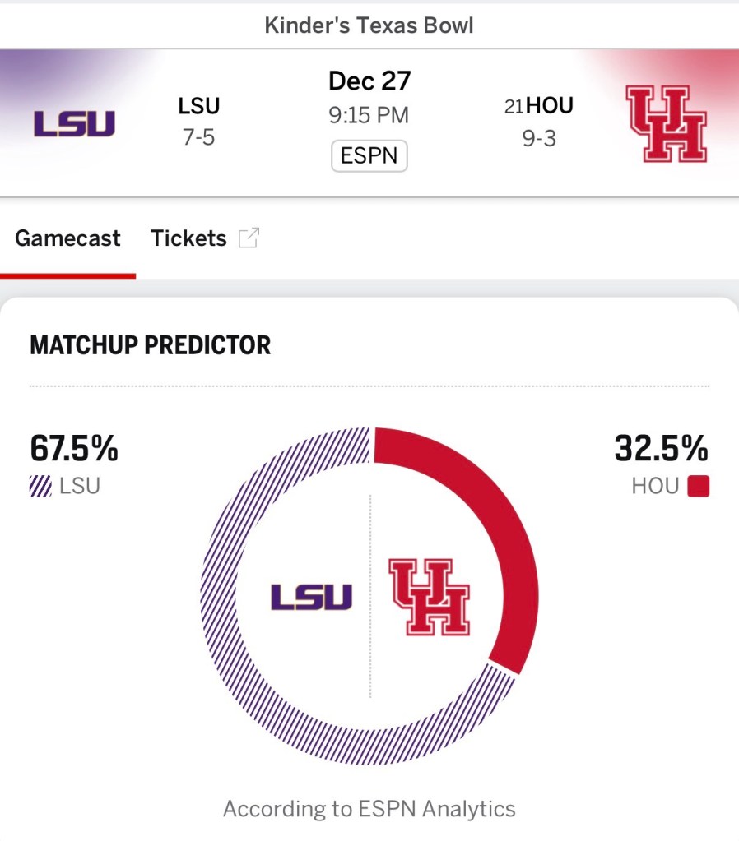Viewport: 739px width, 841px height.
Task: Click the Houston logo inside the predictor donut
Action: [430, 597]
